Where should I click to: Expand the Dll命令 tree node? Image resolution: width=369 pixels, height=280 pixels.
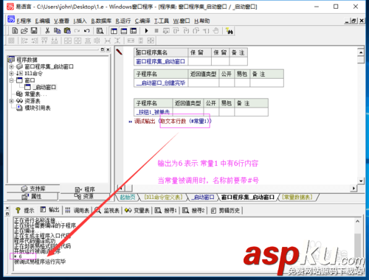[x=11, y=74]
